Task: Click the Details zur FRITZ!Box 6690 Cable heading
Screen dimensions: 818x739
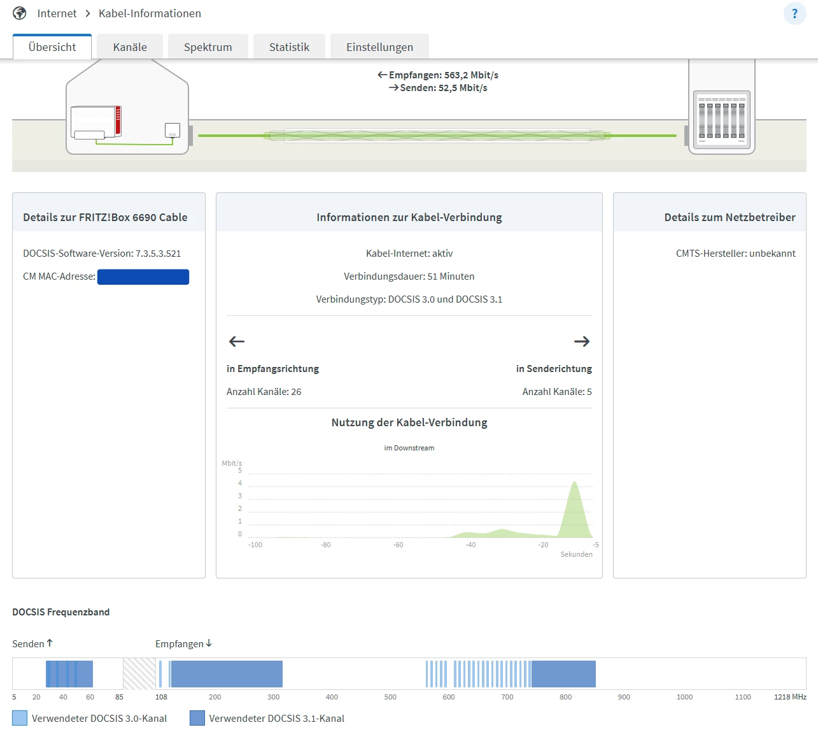Action: 106,217
